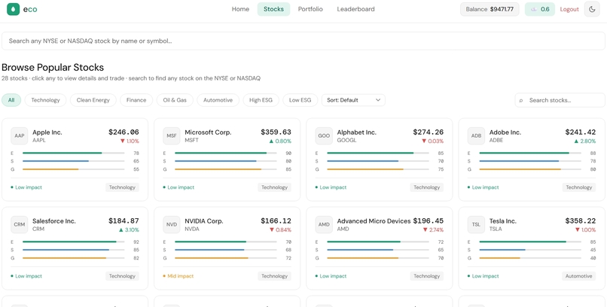Viewport: 607px width, 307px height.
Task: Open the NVIDIA Corp. stock name
Action: [204, 221]
